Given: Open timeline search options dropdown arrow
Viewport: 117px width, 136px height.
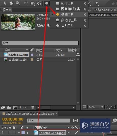Looking at the screenshot, I should click(32, 120).
